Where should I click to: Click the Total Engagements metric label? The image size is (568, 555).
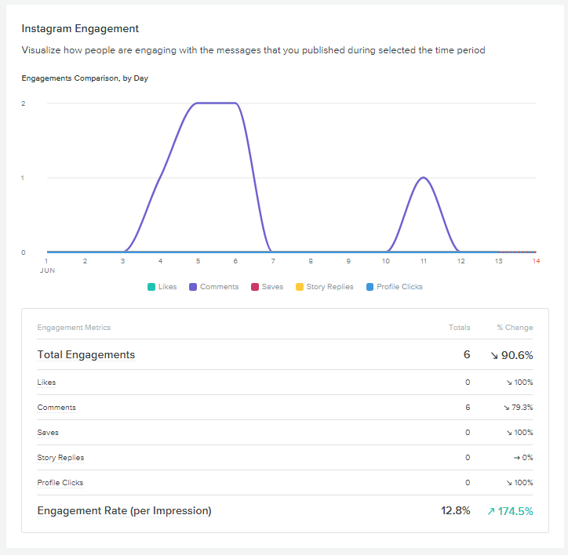coord(86,355)
